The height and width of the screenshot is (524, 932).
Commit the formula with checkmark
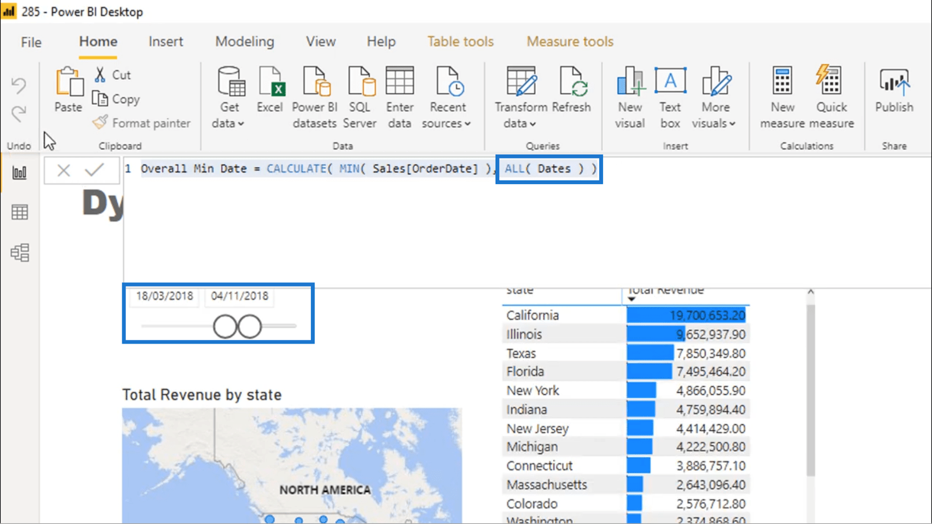point(94,170)
